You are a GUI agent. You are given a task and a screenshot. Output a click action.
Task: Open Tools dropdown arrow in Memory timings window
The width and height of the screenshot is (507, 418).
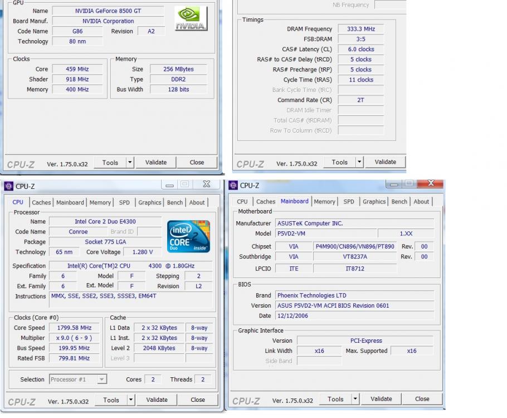click(359, 162)
